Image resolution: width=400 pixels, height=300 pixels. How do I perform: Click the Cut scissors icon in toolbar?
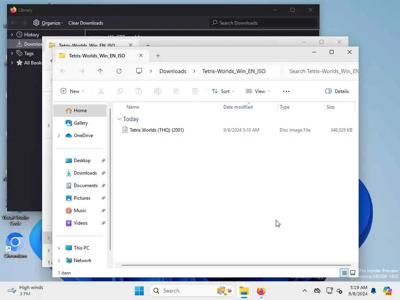tap(101, 91)
